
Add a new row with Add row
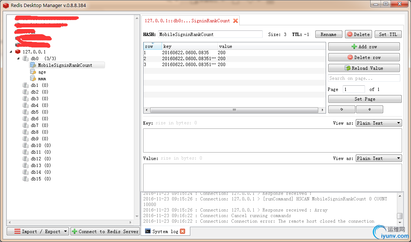click(x=364, y=47)
